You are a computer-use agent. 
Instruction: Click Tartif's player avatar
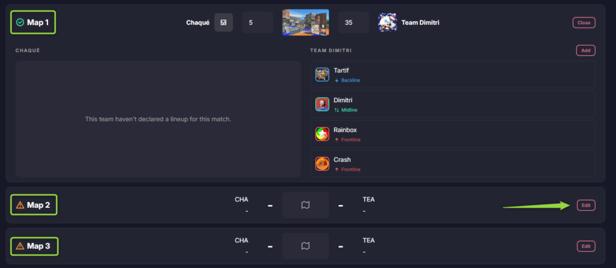(322, 75)
